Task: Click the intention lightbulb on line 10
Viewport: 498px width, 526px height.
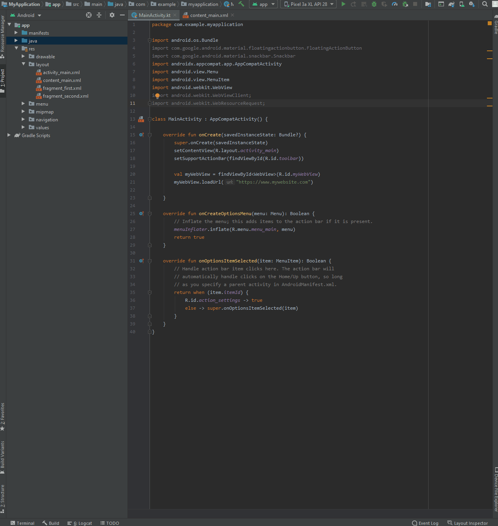Action: tap(157, 95)
